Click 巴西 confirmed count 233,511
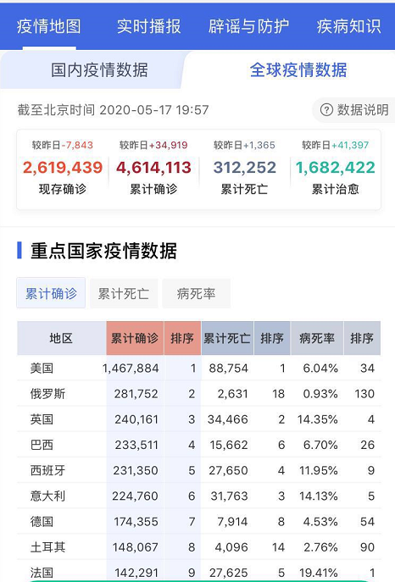Viewport: 395px width, 582px height. [x=136, y=445]
